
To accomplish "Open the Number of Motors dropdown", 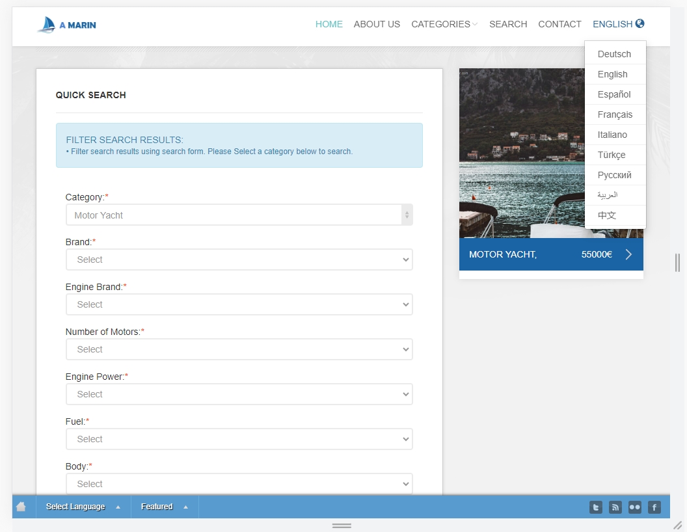I will pyautogui.click(x=239, y=349).
